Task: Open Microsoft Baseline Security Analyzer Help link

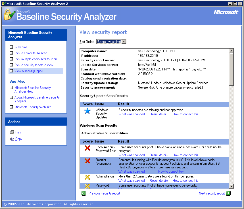Action: coord(32,90)
